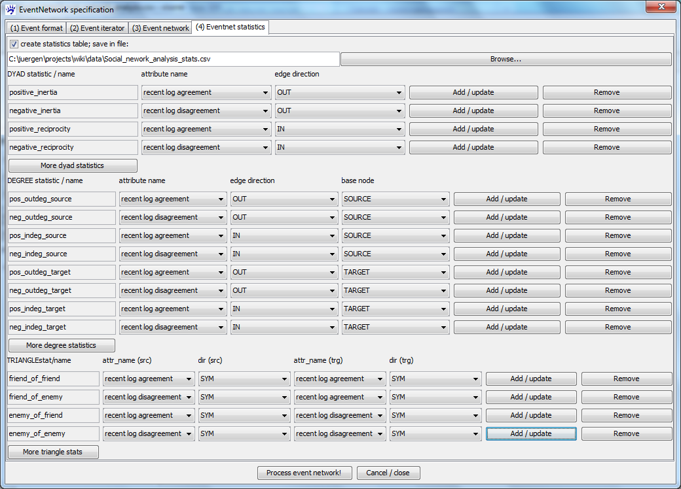The height and width of the screenshot is (489, 681).
Task: Click More triangle stats button
Action: (54, 452)
